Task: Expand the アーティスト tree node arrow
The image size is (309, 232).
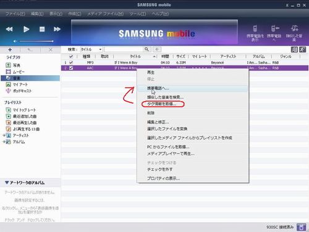Action: point(4,135)
